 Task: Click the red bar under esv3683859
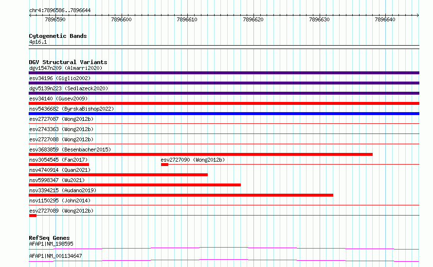coord(200,154)
